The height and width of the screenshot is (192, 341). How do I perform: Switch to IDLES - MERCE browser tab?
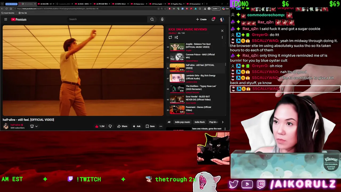pos(83,4)
